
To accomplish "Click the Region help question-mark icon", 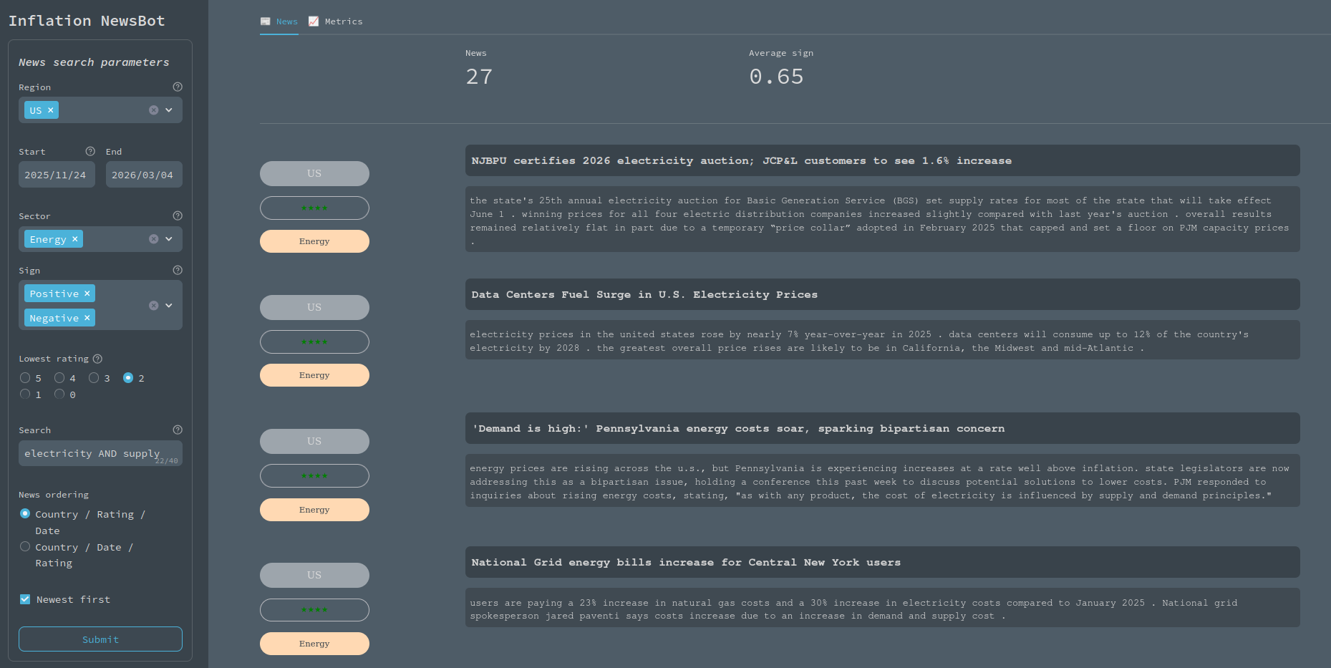I will point(178,87).
